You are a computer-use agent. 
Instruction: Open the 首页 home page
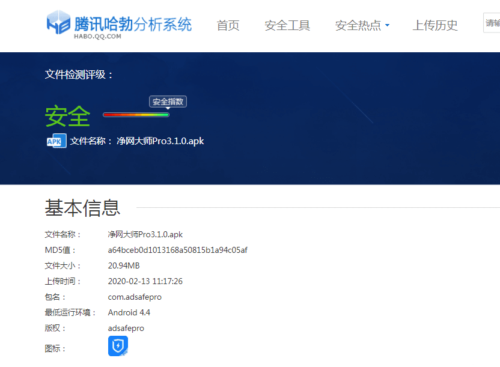click(228, 25)
